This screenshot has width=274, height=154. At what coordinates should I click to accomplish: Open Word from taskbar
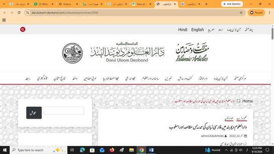pos(151,150)
